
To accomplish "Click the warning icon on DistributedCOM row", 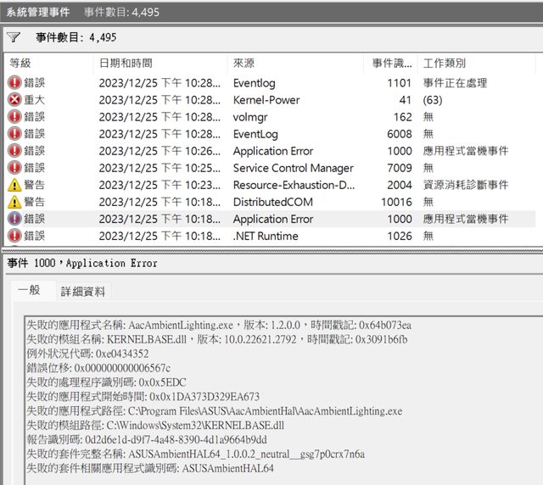I will 14,202.
